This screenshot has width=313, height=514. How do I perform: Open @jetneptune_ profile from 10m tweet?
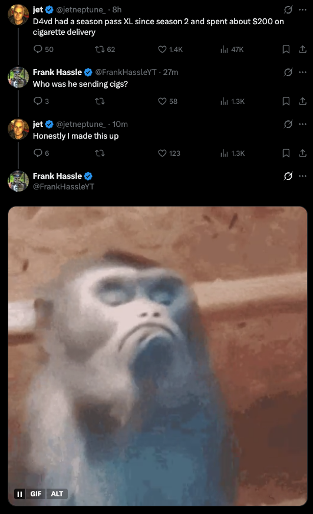(81, 125)
